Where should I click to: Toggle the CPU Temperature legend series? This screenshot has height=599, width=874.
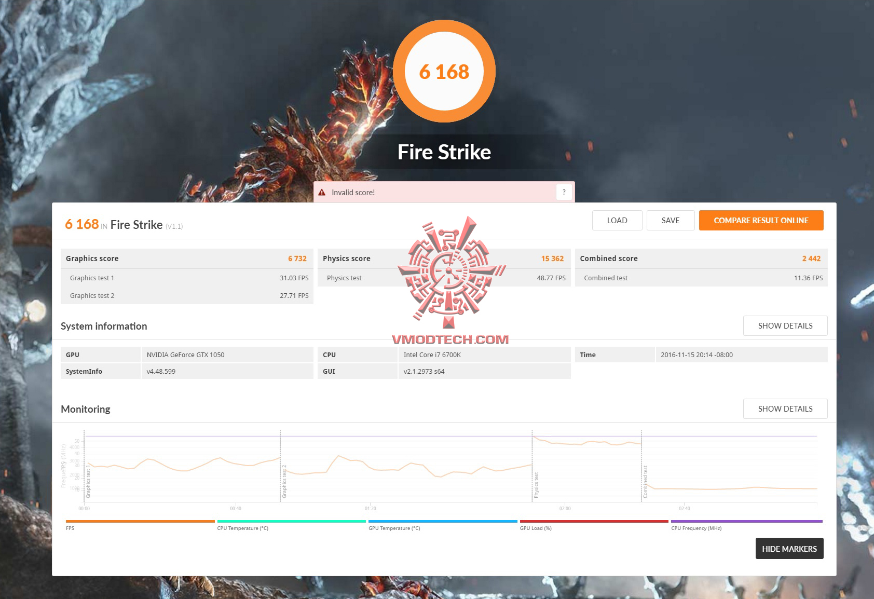(x=292, y=524)
